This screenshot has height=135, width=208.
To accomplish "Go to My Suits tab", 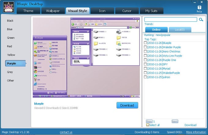I will point(151,11).
